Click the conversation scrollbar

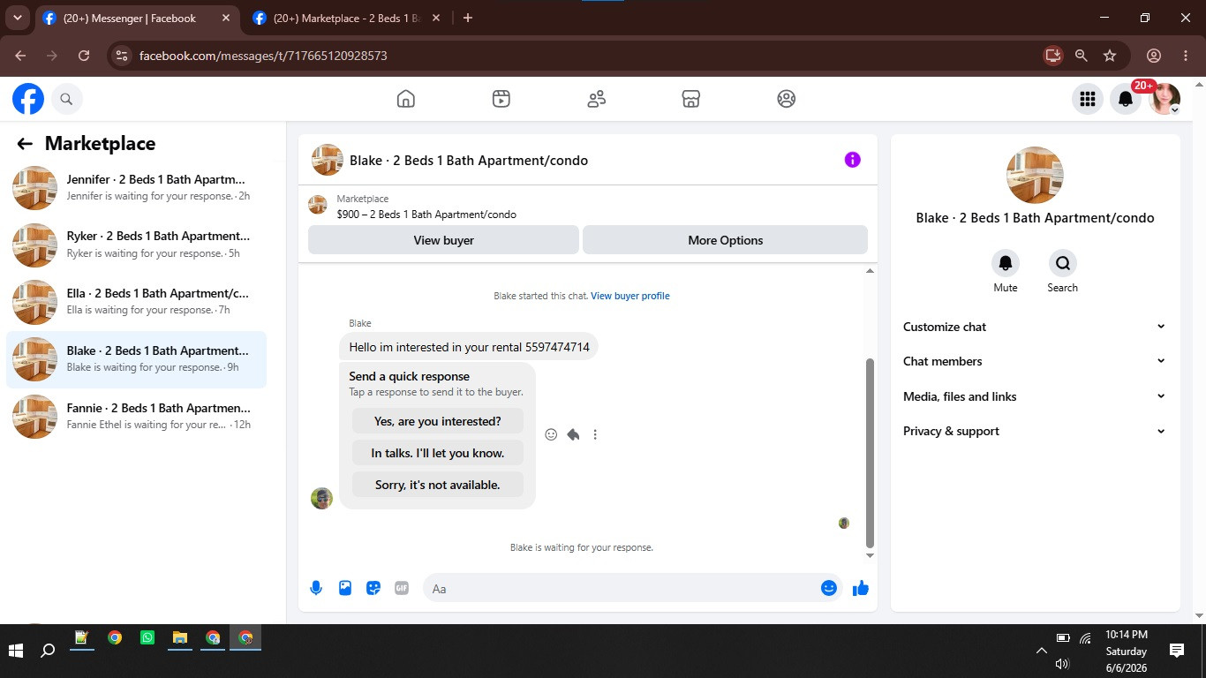[870, 452]
